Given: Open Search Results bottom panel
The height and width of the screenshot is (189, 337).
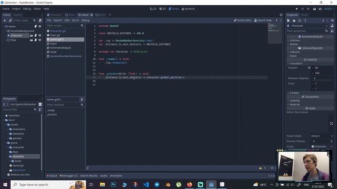Looking at the screenshot, I should (89, 176).
